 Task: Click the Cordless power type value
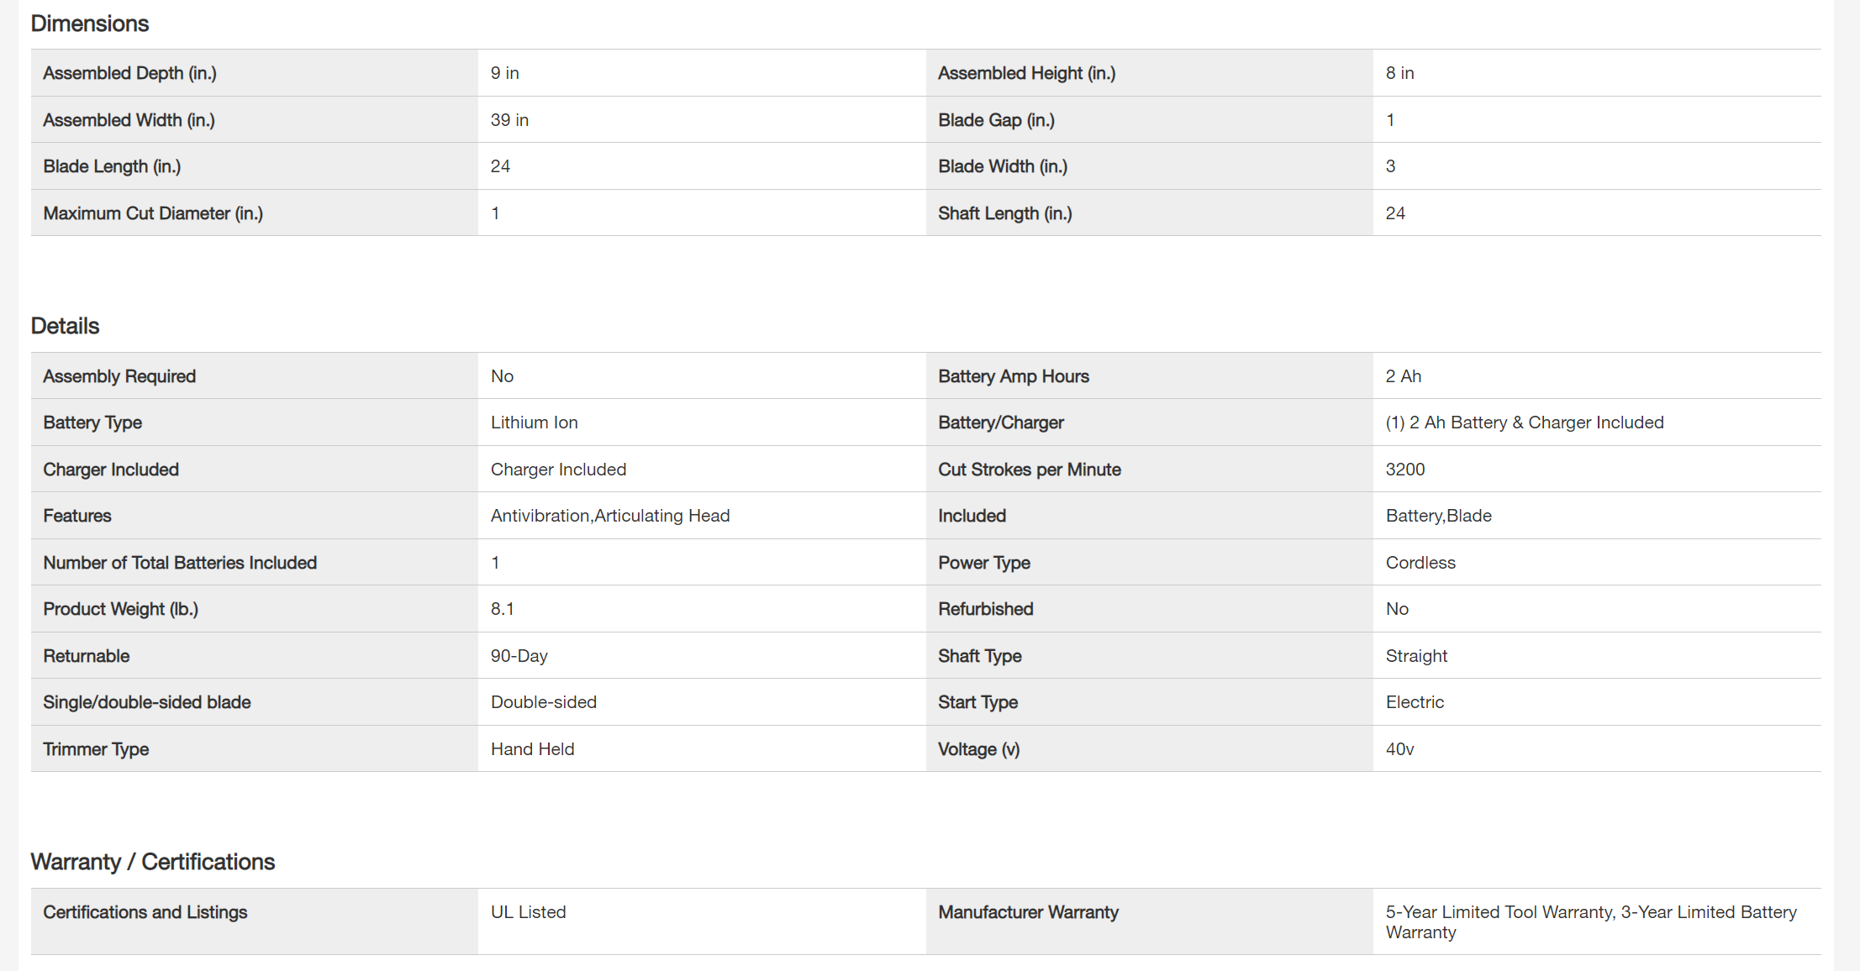click(1420, 563)
